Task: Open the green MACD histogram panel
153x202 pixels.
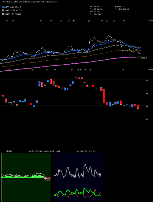Action: click(x=26, y=178)
